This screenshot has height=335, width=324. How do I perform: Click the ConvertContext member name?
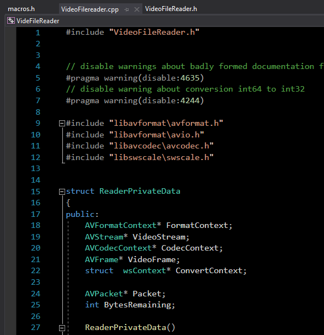click(209, 270)
